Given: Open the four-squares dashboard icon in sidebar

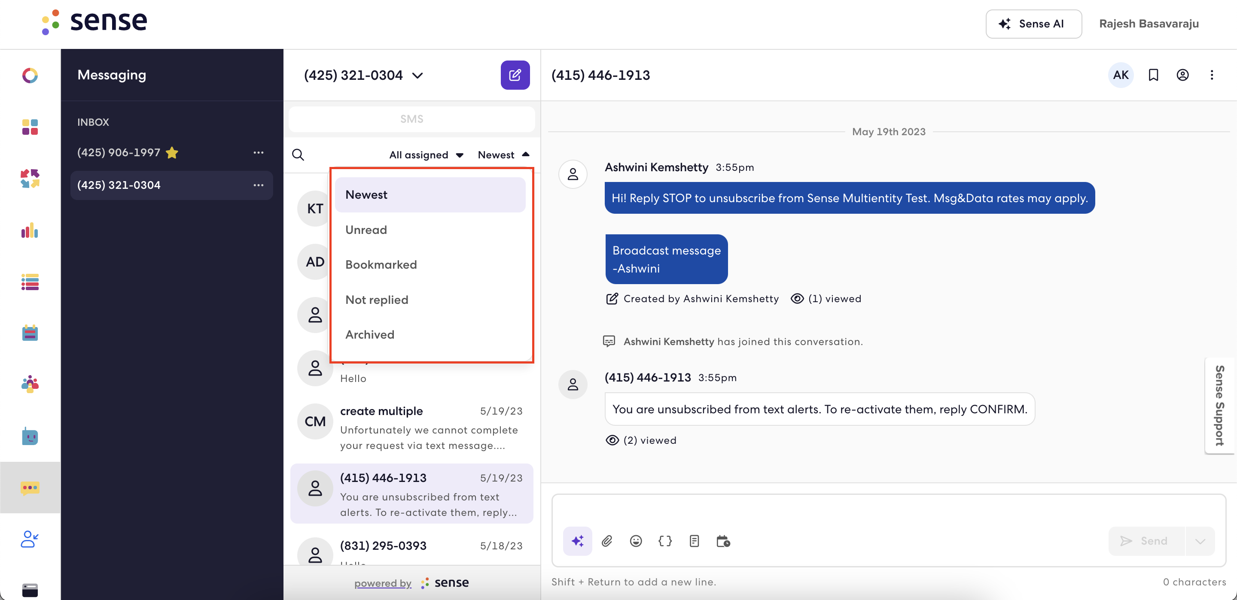Looking at the screenshot, I should tap(30, 127).
